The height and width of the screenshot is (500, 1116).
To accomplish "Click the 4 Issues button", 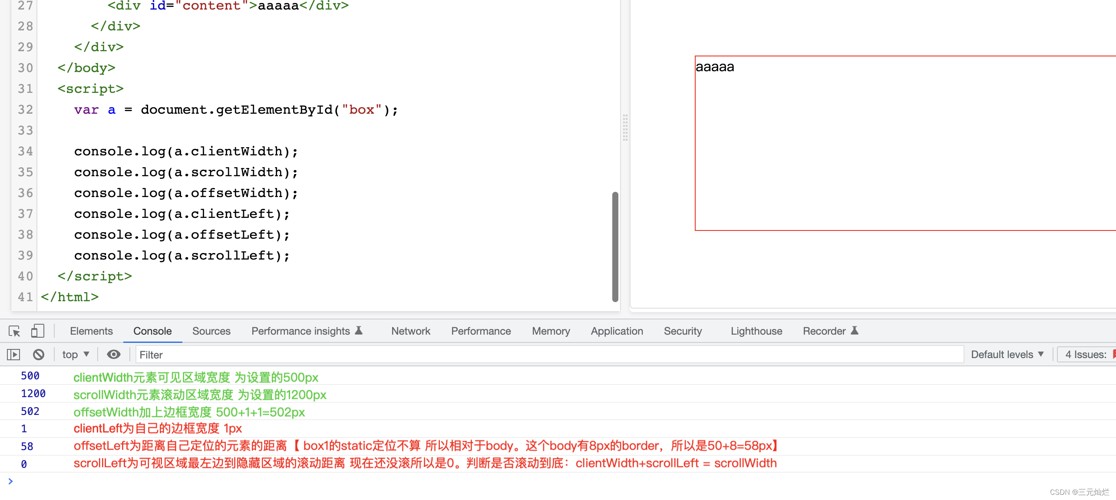I will click(x=1086, y=354).
